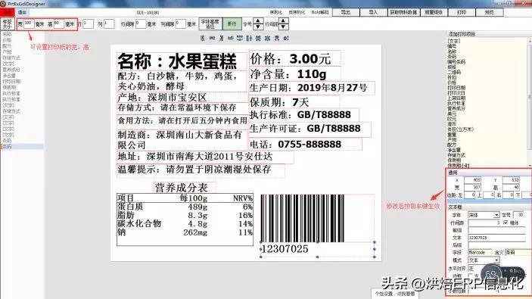Viewport: 532px width, 299px height.
Task: Click the 文本 field containing 12307025
Action: pos(496,238)
